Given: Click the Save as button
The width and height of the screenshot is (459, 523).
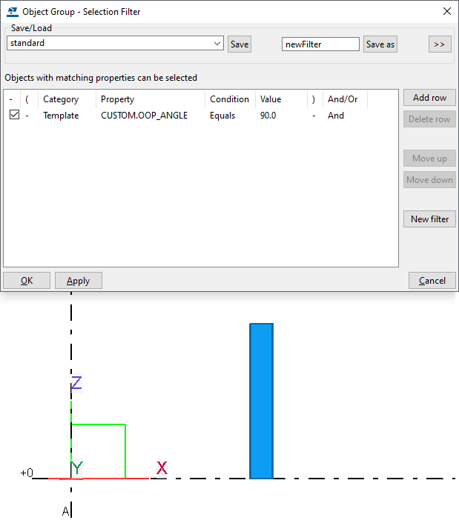Looking at the screenshot, I should 380,44.
